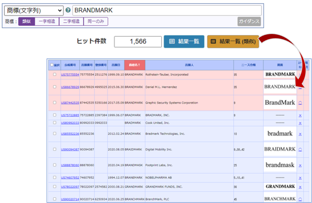
Task: Sort by the 出願日 column header
Action: coord(116,65)
